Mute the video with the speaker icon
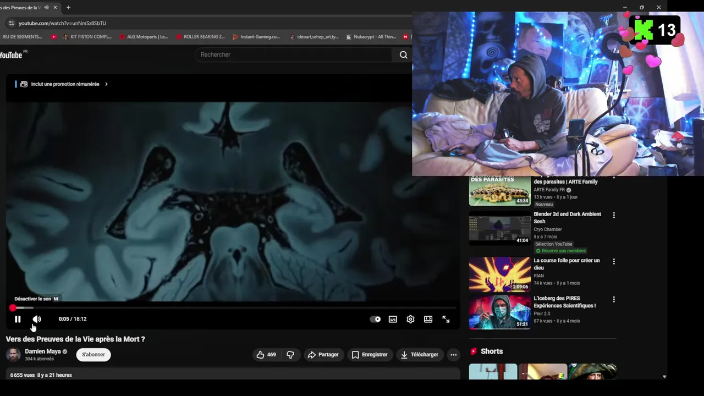704x396 pixels. tap(37, 319)
